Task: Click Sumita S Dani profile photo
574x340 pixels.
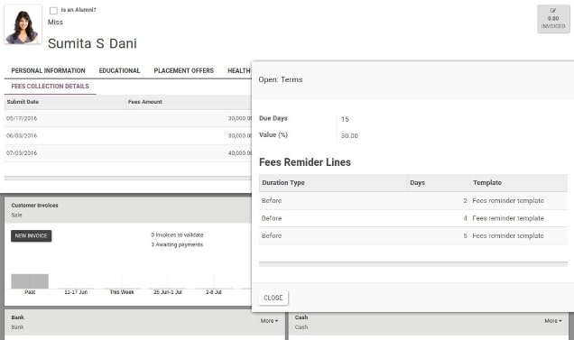Action: [23, 24]
